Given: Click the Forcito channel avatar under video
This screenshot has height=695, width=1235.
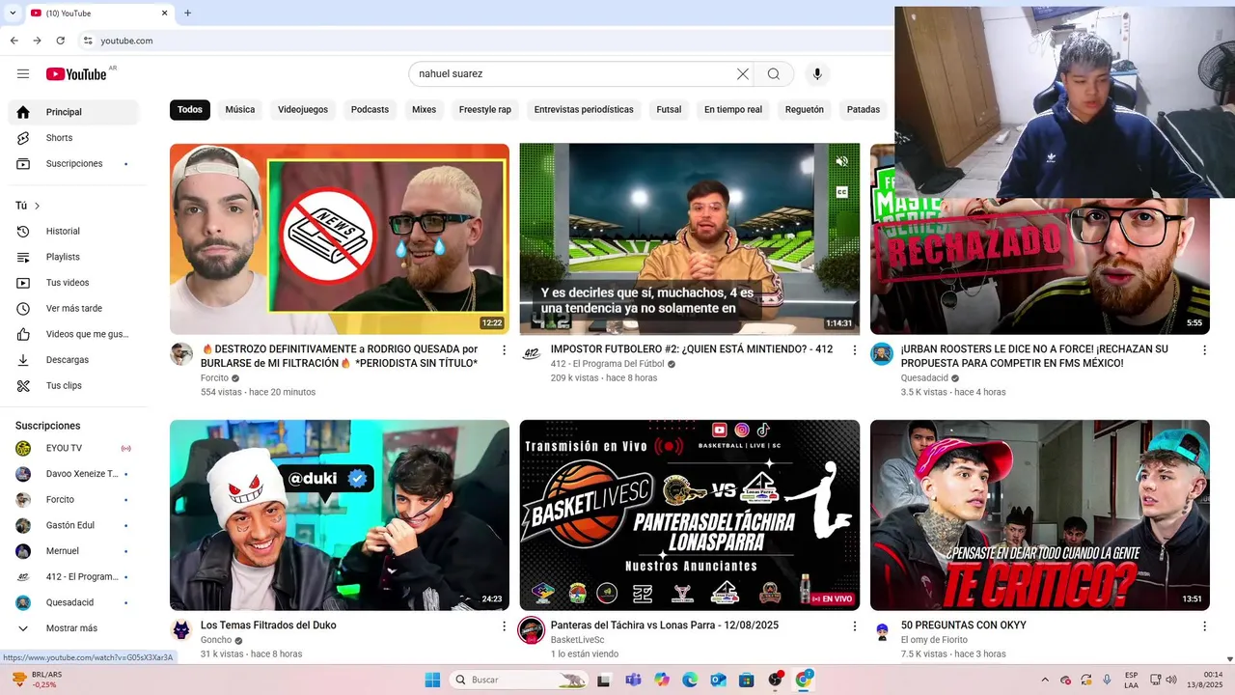Looking at the screenshot, I should pos(181,353).
